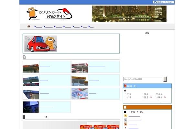Click the 11/17 date row
The height and width of the screenshot is (129, 194).
coord(128,97)
